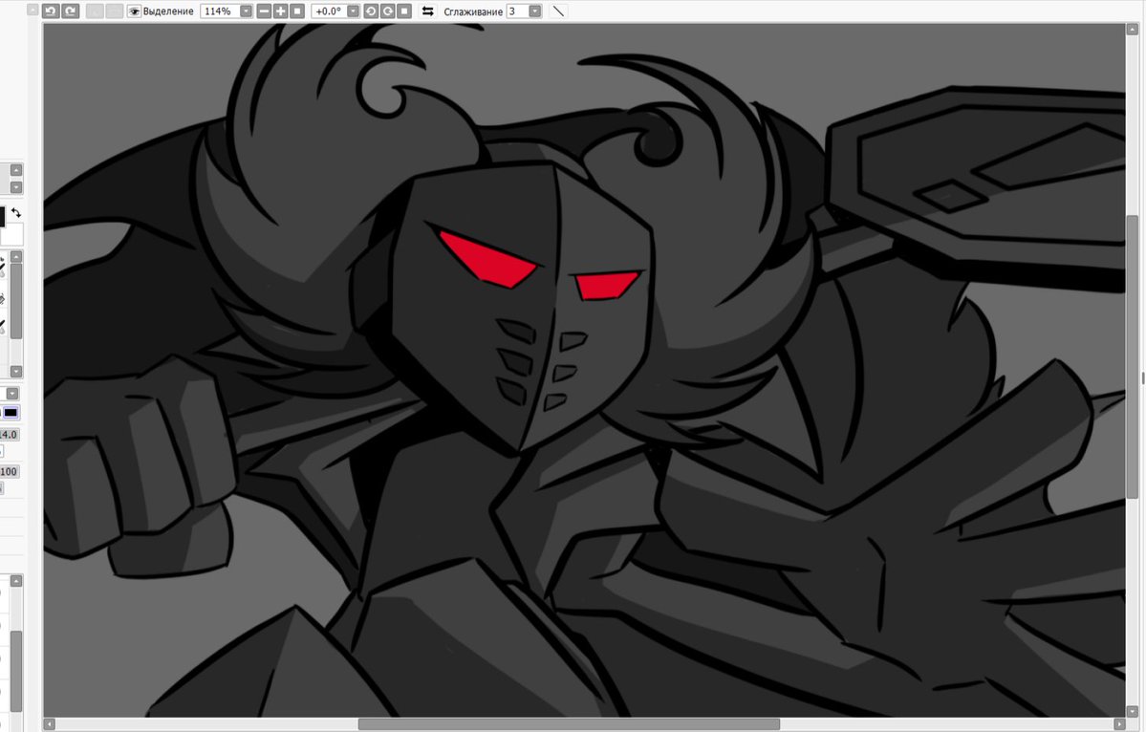
Task: Click the tool list scroll-up arrow
Action: point(16,257)
